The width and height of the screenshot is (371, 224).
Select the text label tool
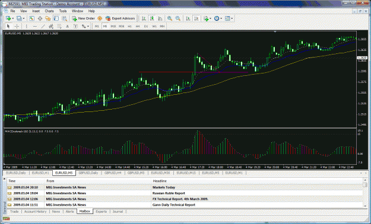(x=75, y=26)
